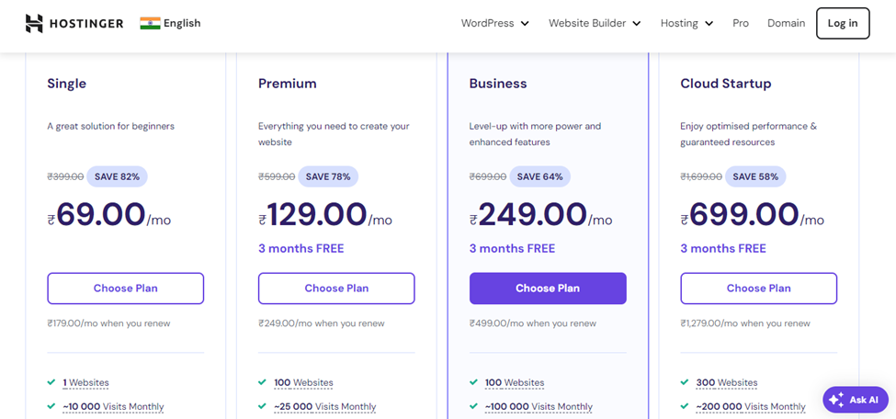Go to the Domain menu item

786,24
